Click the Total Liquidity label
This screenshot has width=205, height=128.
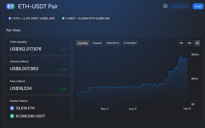point(18,42)
